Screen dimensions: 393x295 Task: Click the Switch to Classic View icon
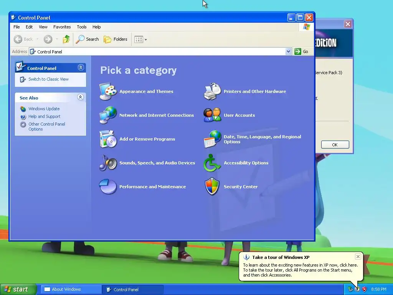coord(23,79)
